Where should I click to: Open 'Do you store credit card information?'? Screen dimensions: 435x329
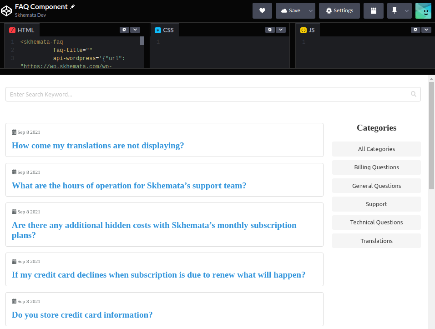(82, 315)
